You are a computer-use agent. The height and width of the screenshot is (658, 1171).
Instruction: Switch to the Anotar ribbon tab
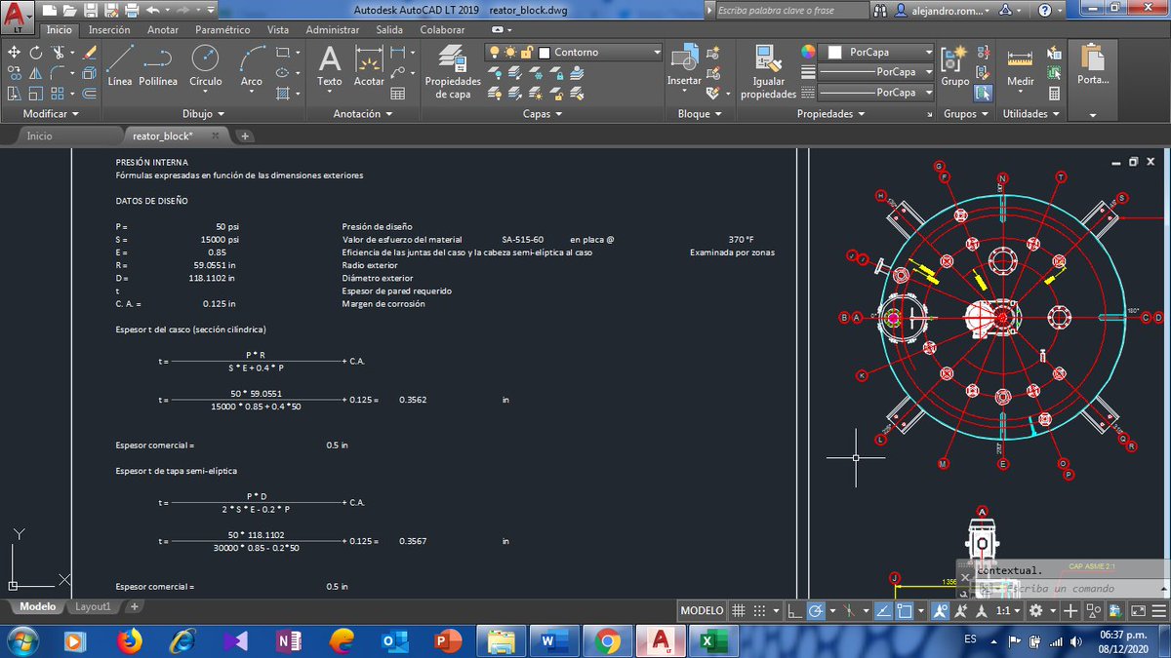(163, 30)
